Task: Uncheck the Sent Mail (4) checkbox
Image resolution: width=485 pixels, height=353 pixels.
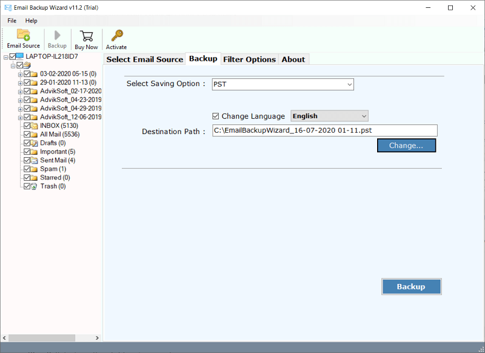Action: click(x=27, y=160)
